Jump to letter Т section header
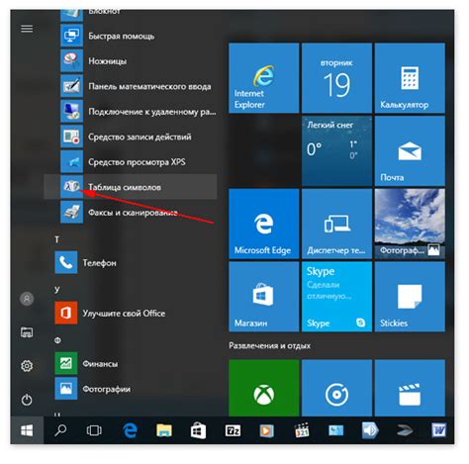Screen dimensions: 469x464 [x=57, y=239]
